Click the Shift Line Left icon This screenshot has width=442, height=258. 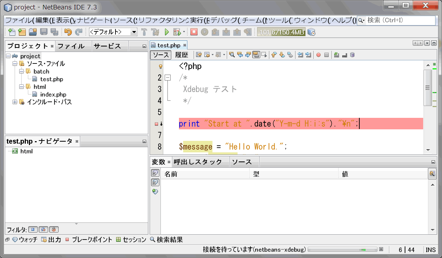coord(300,55)
